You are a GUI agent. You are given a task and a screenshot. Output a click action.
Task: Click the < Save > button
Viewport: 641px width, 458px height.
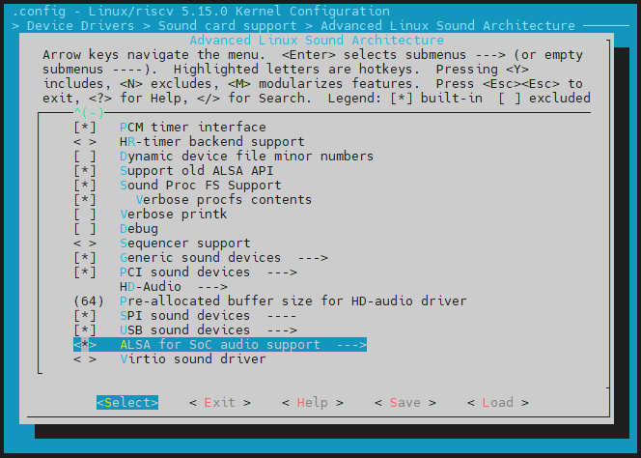click(405, 403)
